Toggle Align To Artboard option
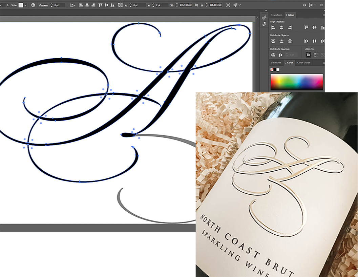 [x=308, y=55]
